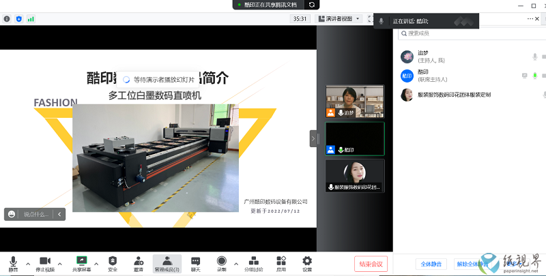This screenshot has height=276, width=546.
Task: Toggle fullscreen icon next to 演讲者视图
Action: point(370,19)
